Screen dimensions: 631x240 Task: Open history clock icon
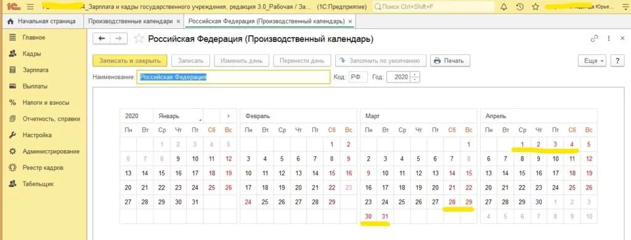tap(519, 7)
